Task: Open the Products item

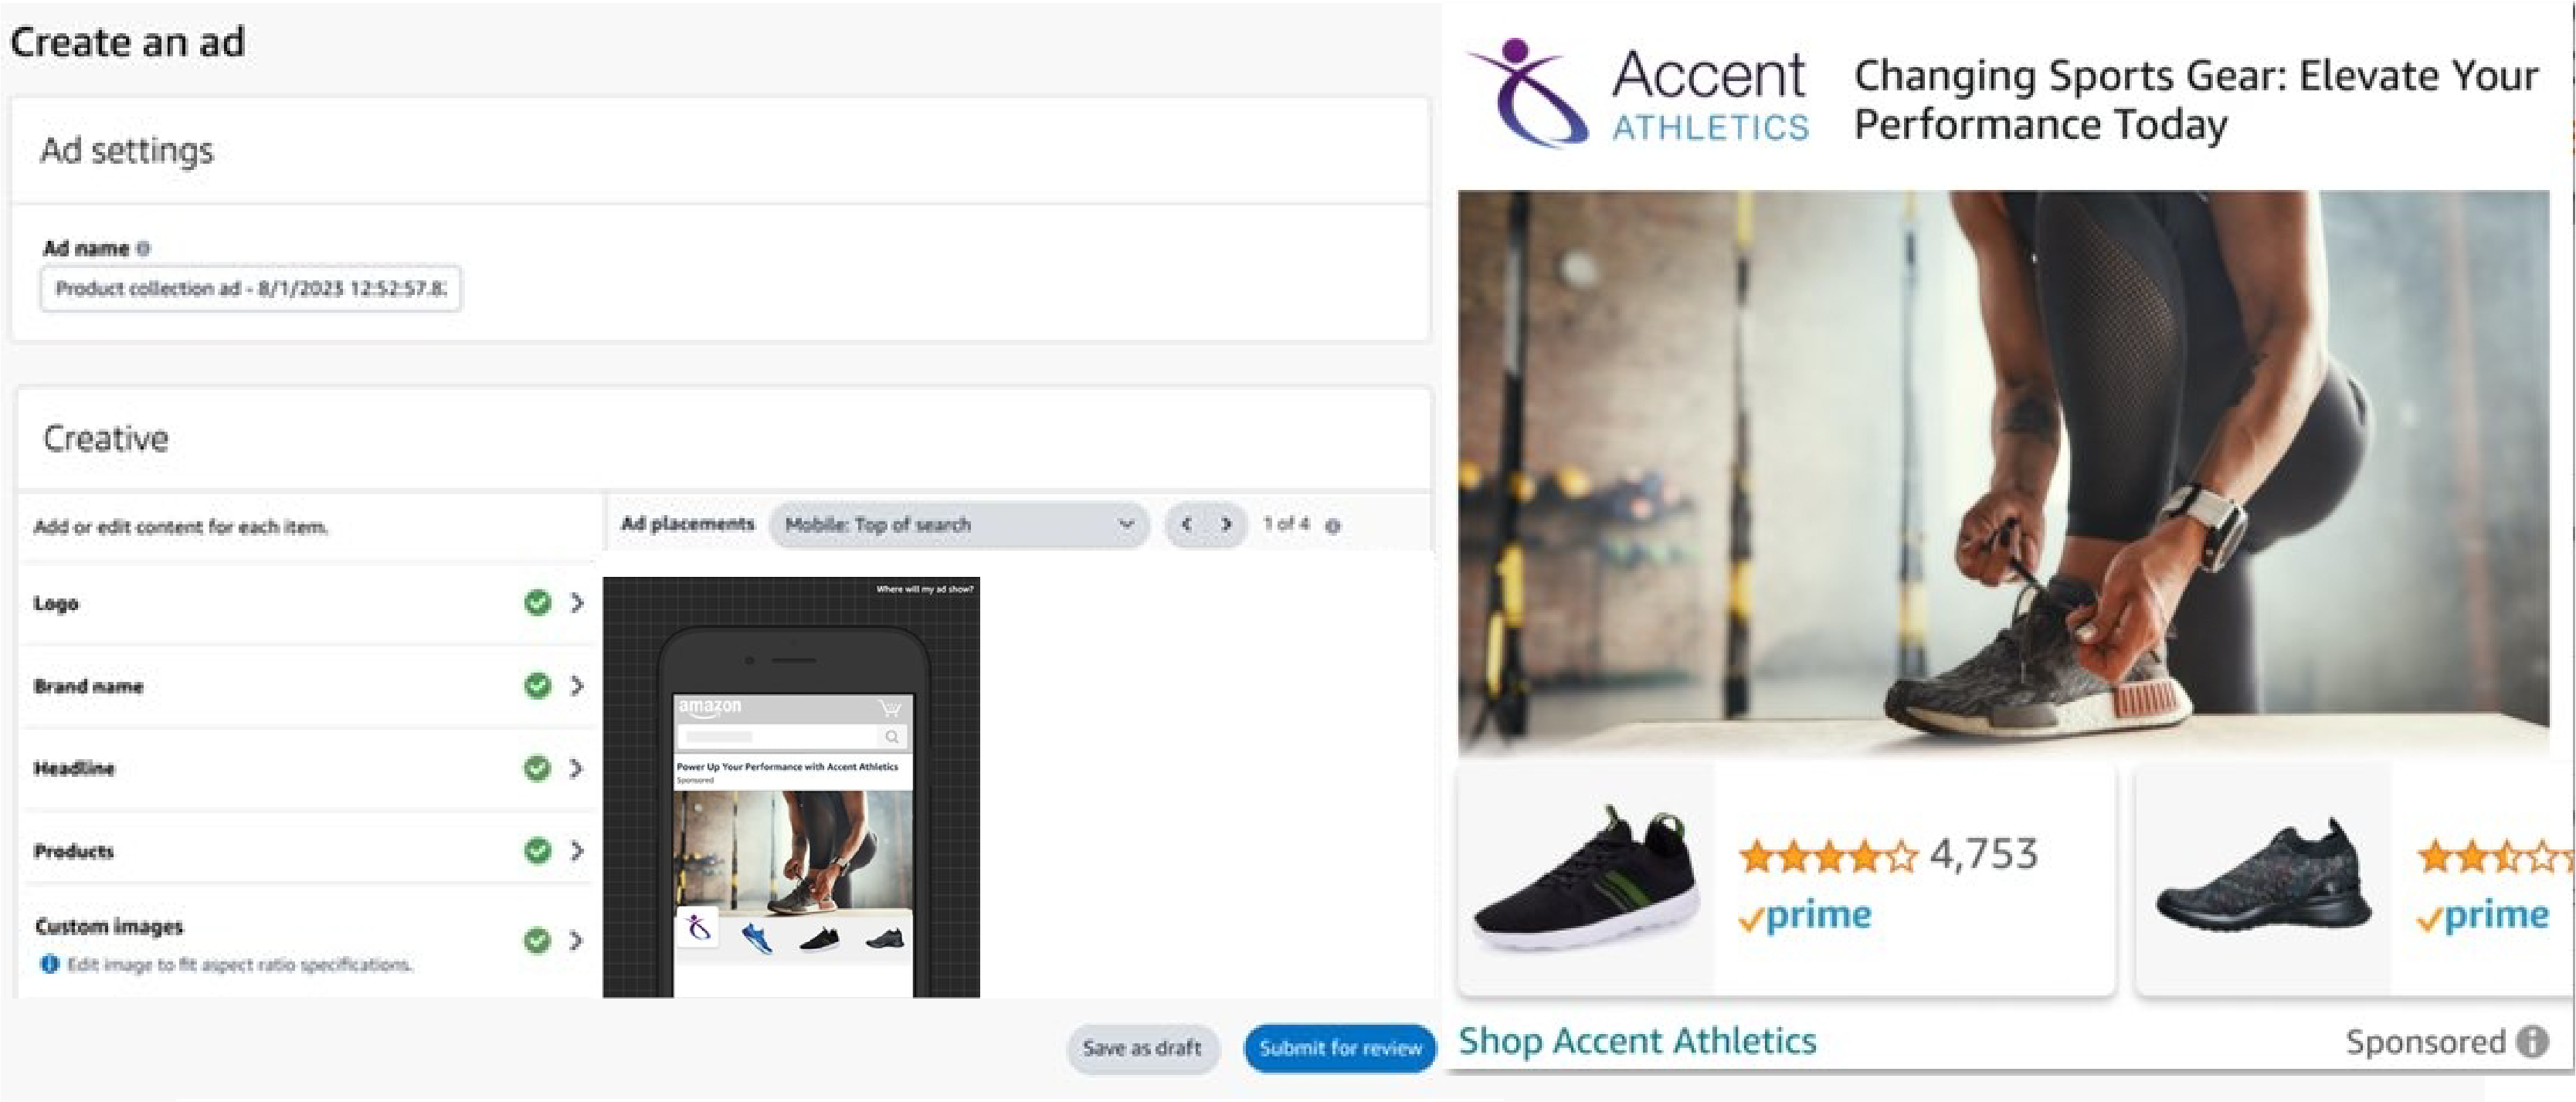Action: pos(74,851)
